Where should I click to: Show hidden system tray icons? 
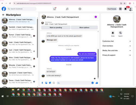tap(119, 96)
